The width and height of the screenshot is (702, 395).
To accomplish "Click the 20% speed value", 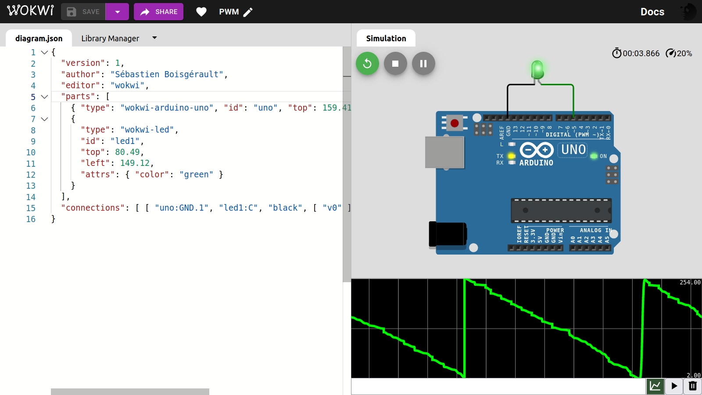I will point(684,53).
